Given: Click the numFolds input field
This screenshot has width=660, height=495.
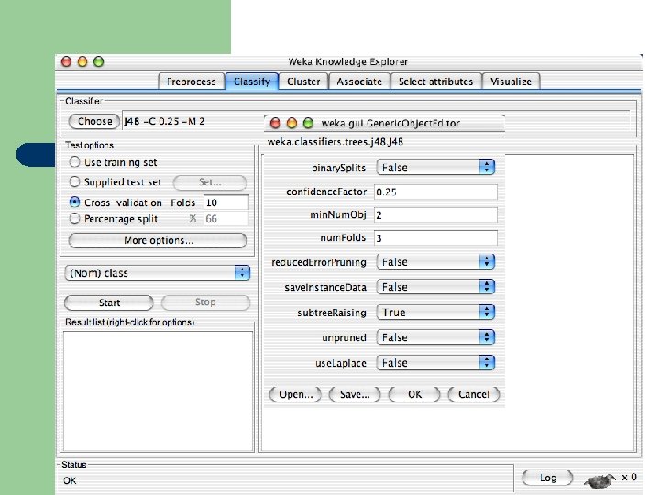Looking at the screenshot, I should tap(435, 237).
